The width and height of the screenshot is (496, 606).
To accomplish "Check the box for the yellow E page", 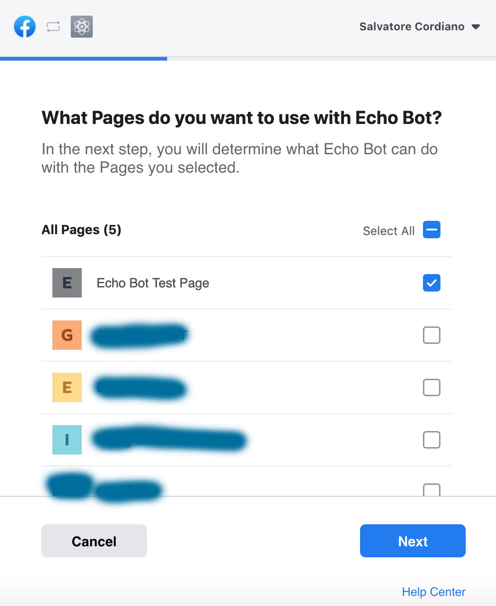I will point(432,387).
